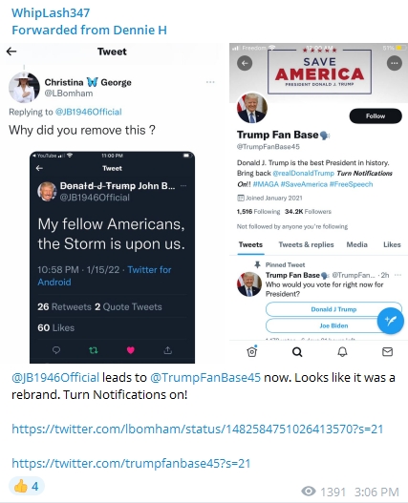The image size is (408, 503).
Task: Switch to the Tweets & replies tab
Action: point(306,244)
